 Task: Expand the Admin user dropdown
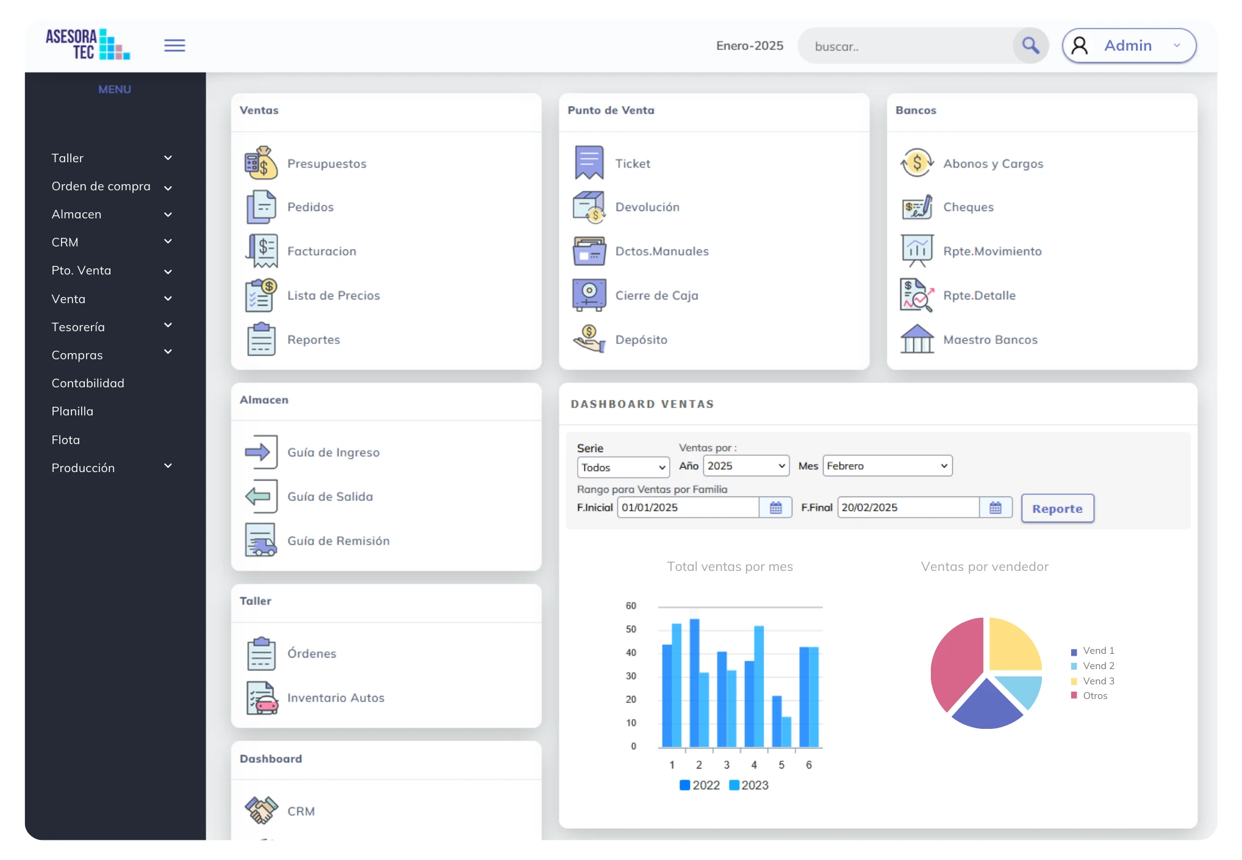1129,46
